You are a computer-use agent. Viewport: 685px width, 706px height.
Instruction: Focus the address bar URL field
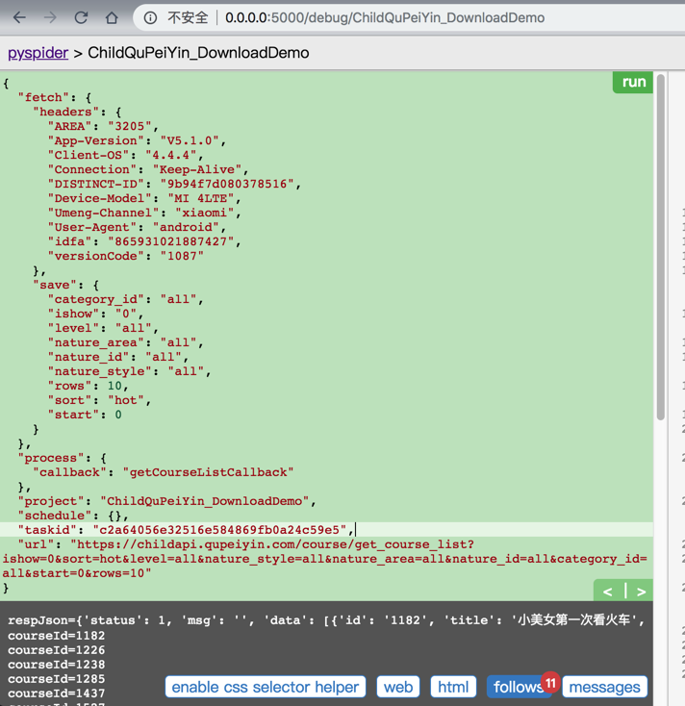pos(385,17)
